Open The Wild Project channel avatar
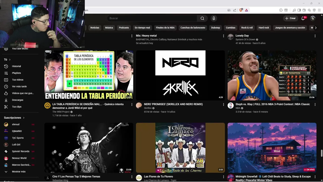The image size is (323, 182). (x=47, y=105)
